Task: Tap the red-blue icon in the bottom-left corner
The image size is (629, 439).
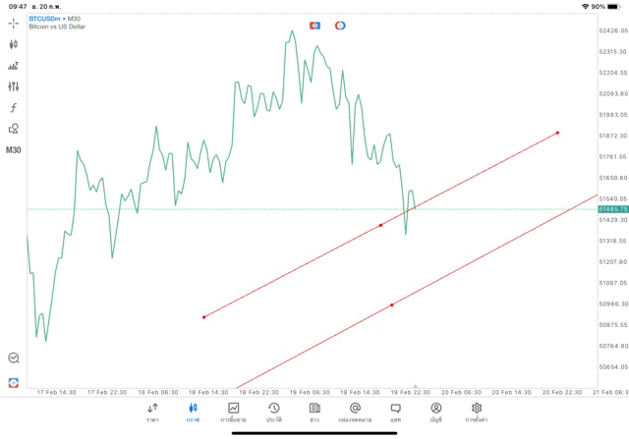Action: click(x=14, y=382)
